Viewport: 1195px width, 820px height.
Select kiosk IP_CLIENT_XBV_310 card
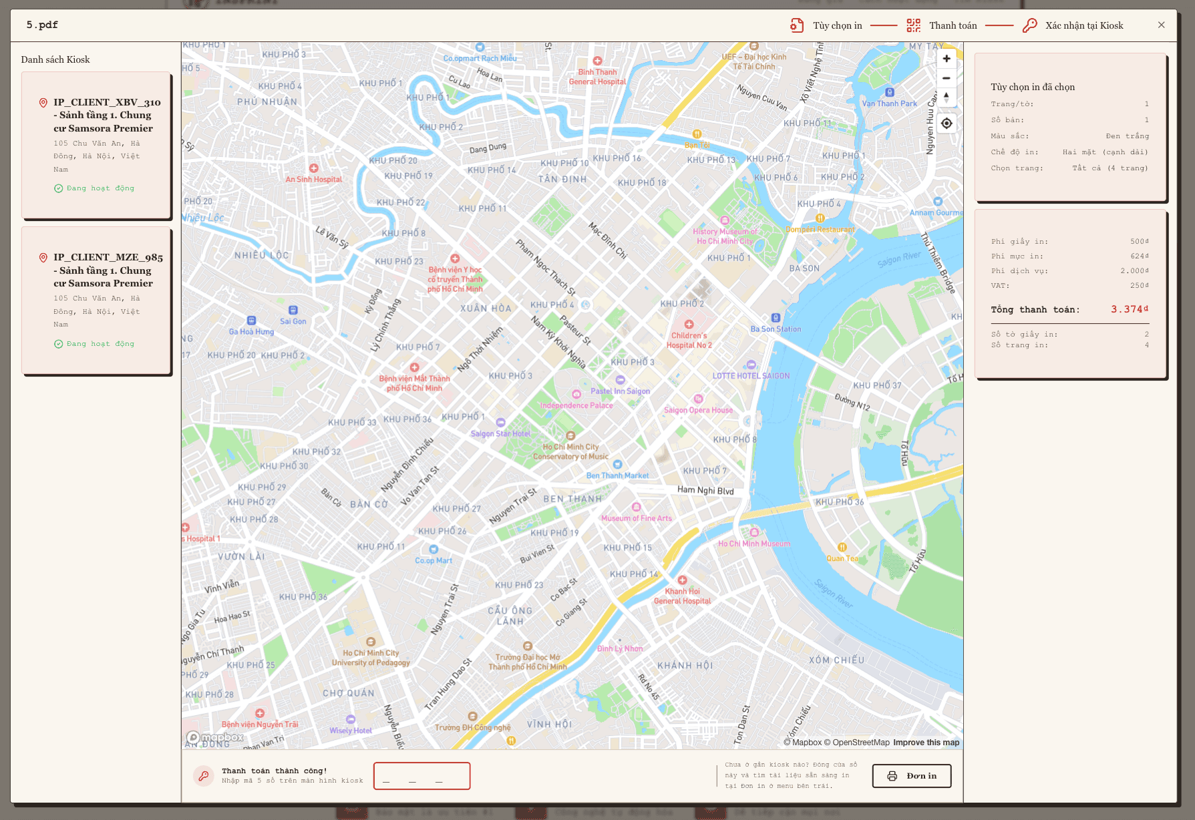coord(96,145)
